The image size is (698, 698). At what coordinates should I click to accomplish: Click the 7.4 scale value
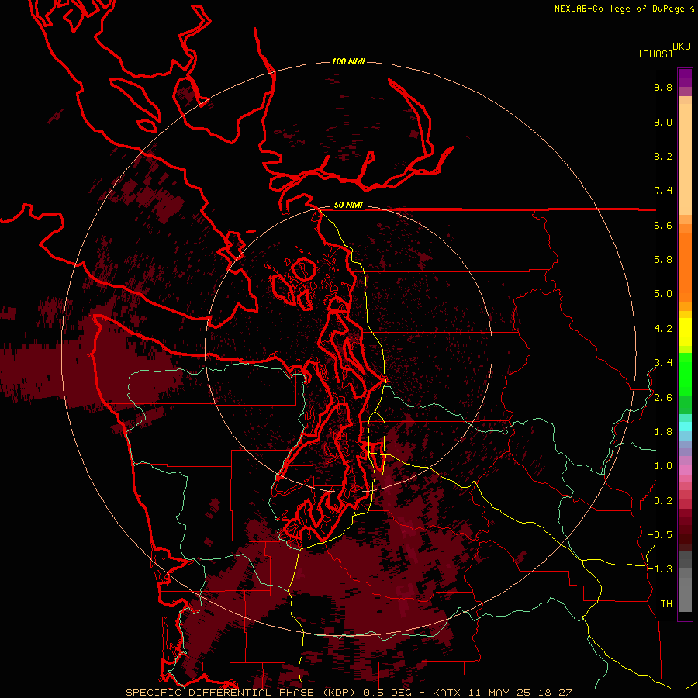[663, 191]
